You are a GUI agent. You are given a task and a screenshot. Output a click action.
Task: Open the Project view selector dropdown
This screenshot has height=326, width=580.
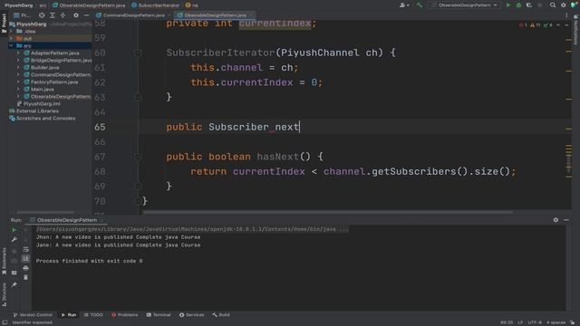(22, 15)
